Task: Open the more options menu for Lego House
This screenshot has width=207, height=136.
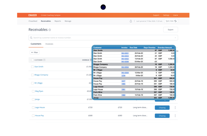Action: coord(175,107)
